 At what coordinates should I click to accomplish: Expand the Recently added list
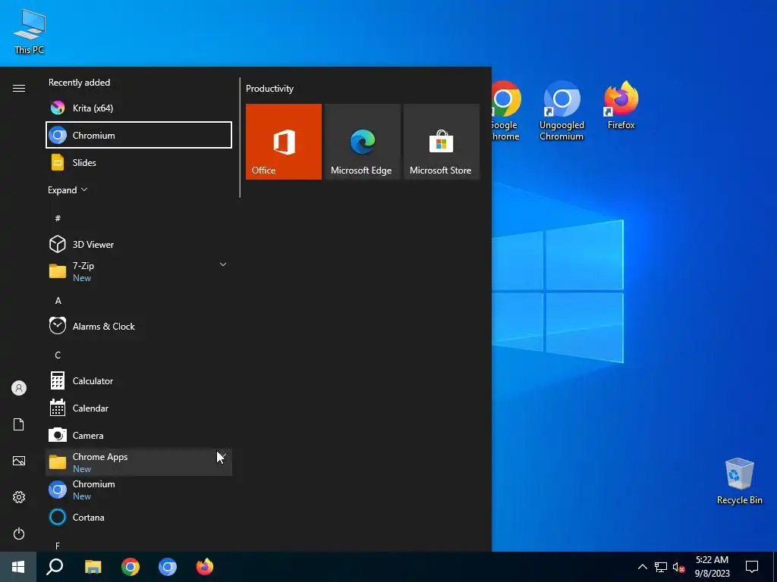68,190
